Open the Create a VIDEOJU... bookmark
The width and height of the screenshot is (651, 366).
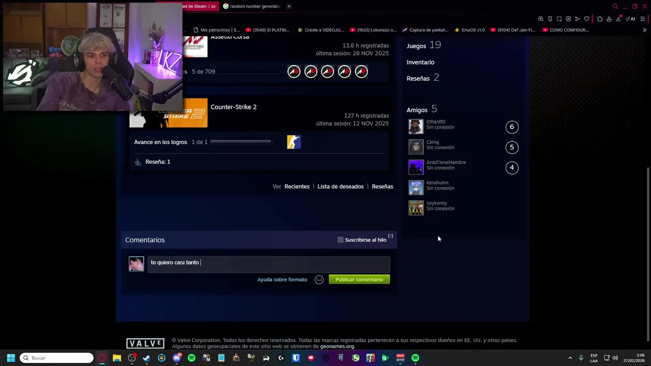coord(320,30)
